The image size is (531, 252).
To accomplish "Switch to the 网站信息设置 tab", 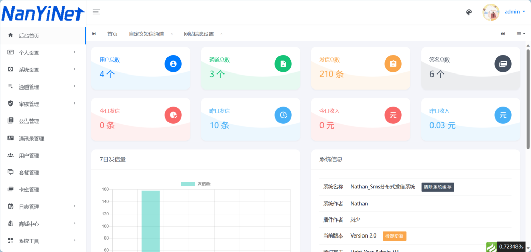I will (199, 34).
